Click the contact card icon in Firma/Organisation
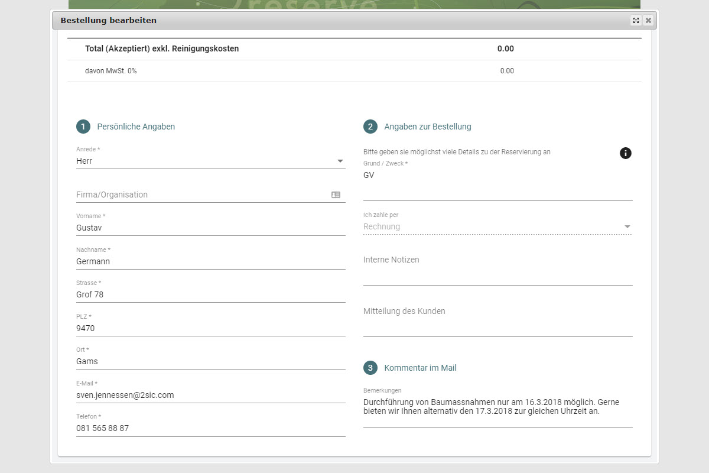This screenshot has width=709, height=473. [x=336, y=195]
